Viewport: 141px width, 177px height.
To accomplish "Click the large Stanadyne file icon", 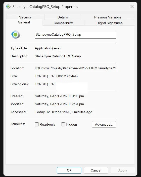I will pyautogui.click(x=16, y=35).
